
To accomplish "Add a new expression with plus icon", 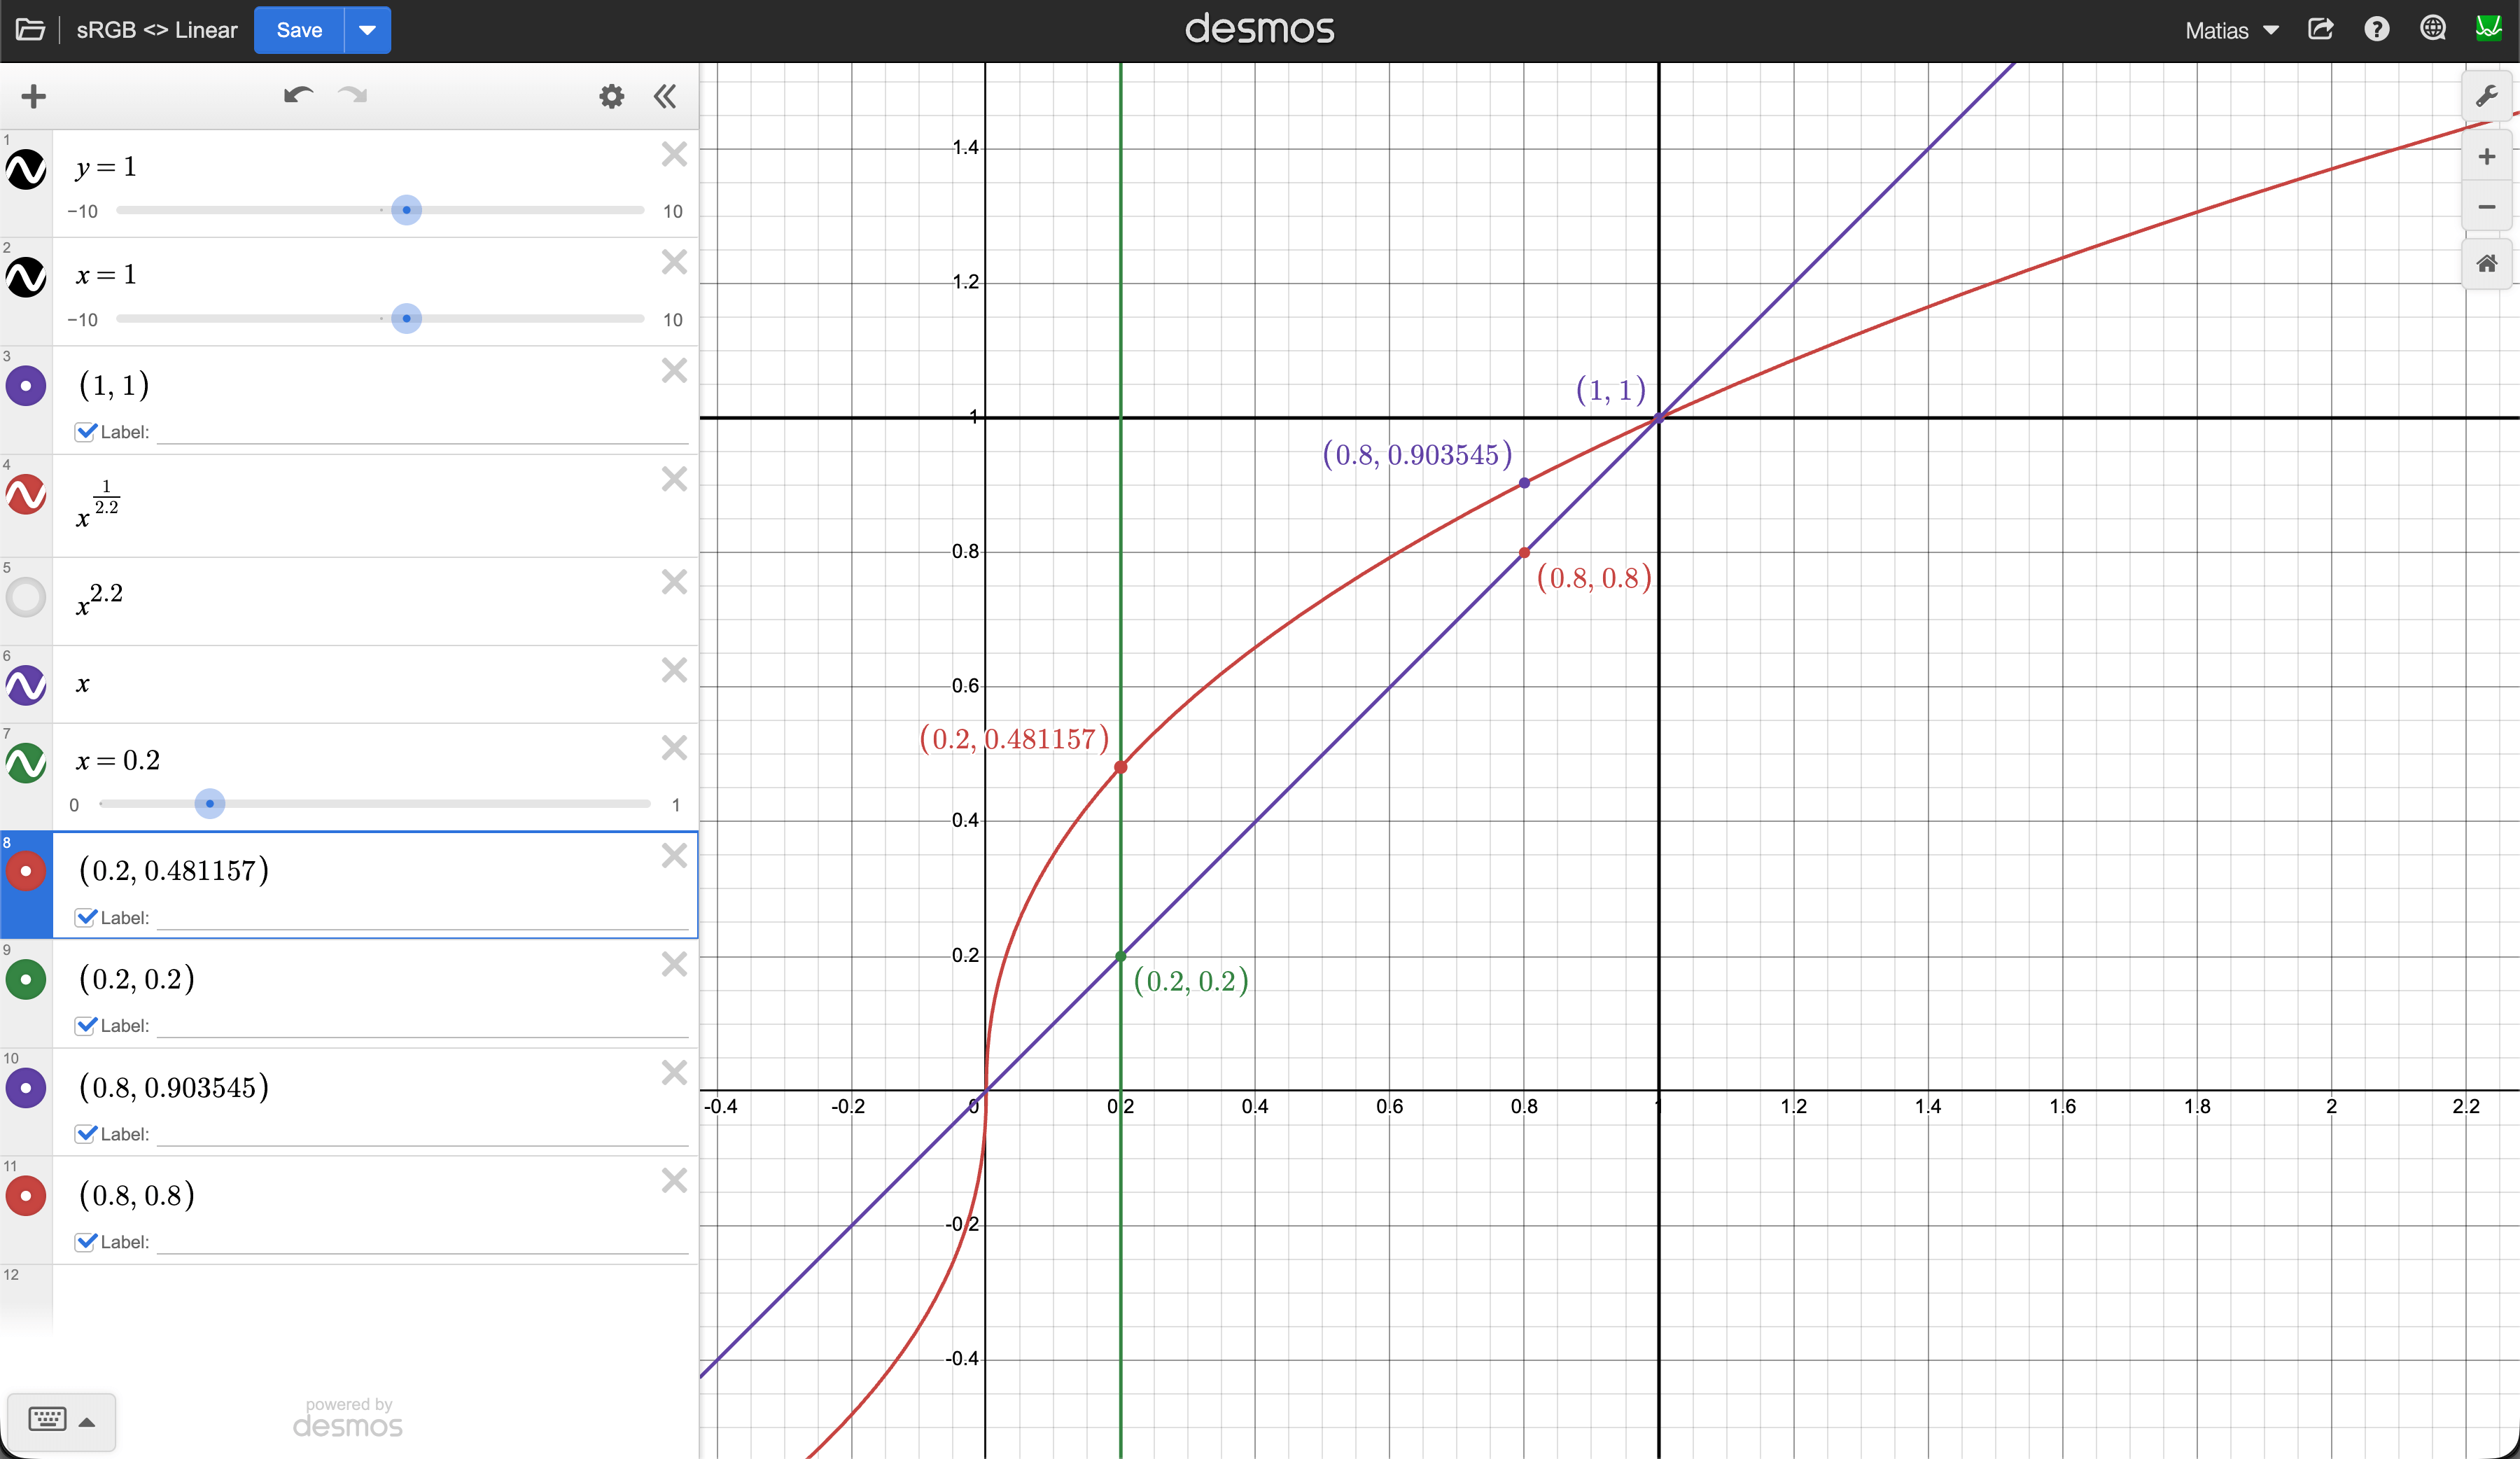I will (x=34, y=96).
